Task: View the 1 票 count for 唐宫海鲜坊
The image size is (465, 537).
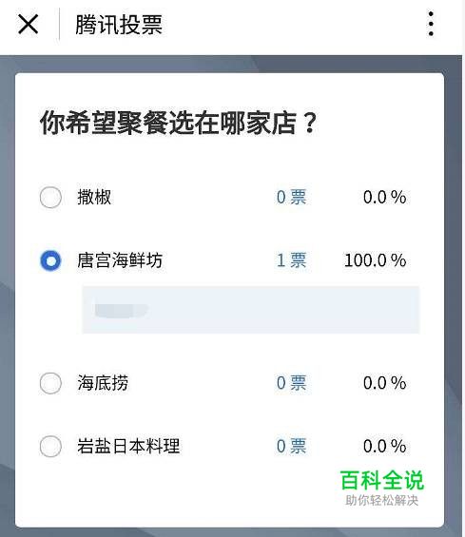Action: (x=292, y=260)
